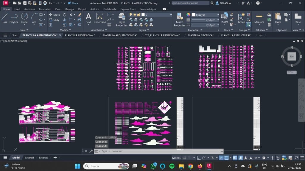Select the Line drawing tool

coord(5,18)
